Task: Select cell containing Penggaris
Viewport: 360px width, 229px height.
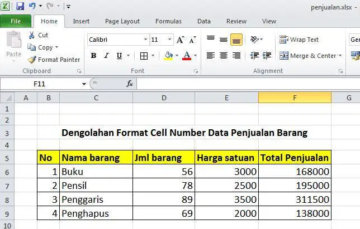Action: [x=96, y=199]
